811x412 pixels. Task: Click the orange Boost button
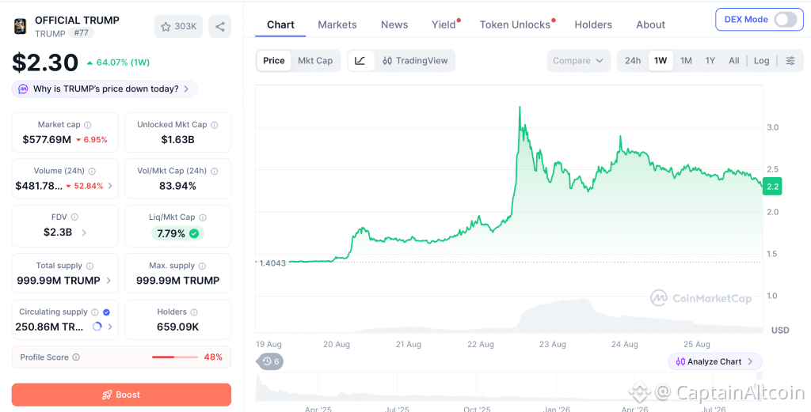coord(121,395)
